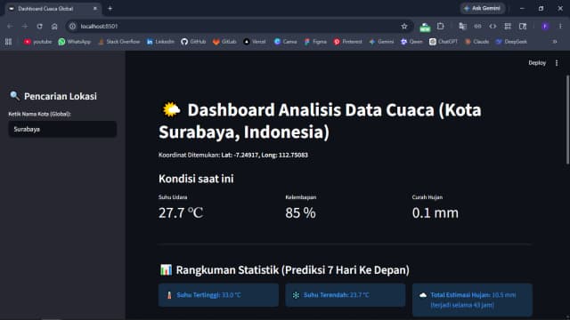This screenshot has width=570, height=320.
Task: Open the purple profile avatar
Action: coord(545,26)
